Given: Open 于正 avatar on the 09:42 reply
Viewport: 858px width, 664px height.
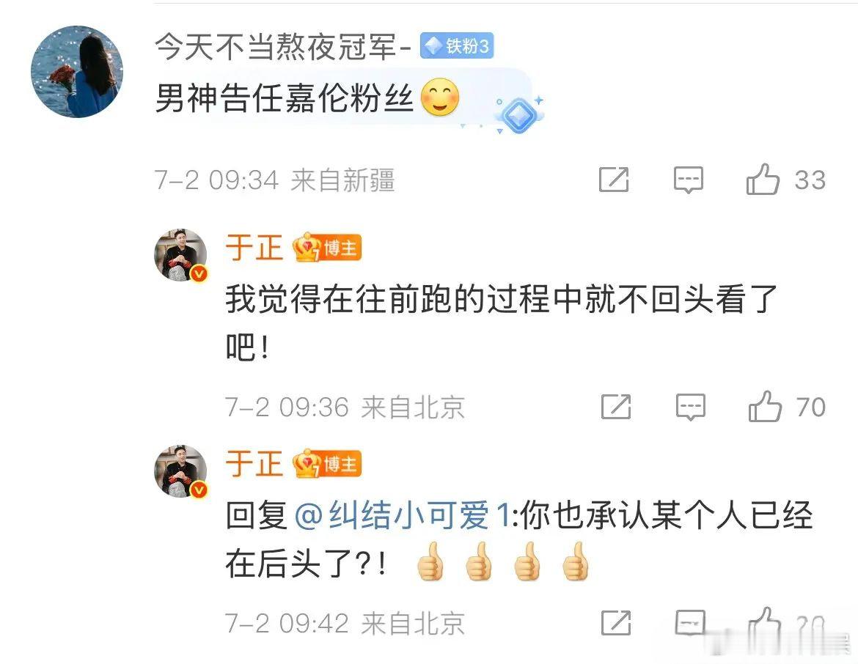Looking at the screenshot, I should (x=180, y=471).
